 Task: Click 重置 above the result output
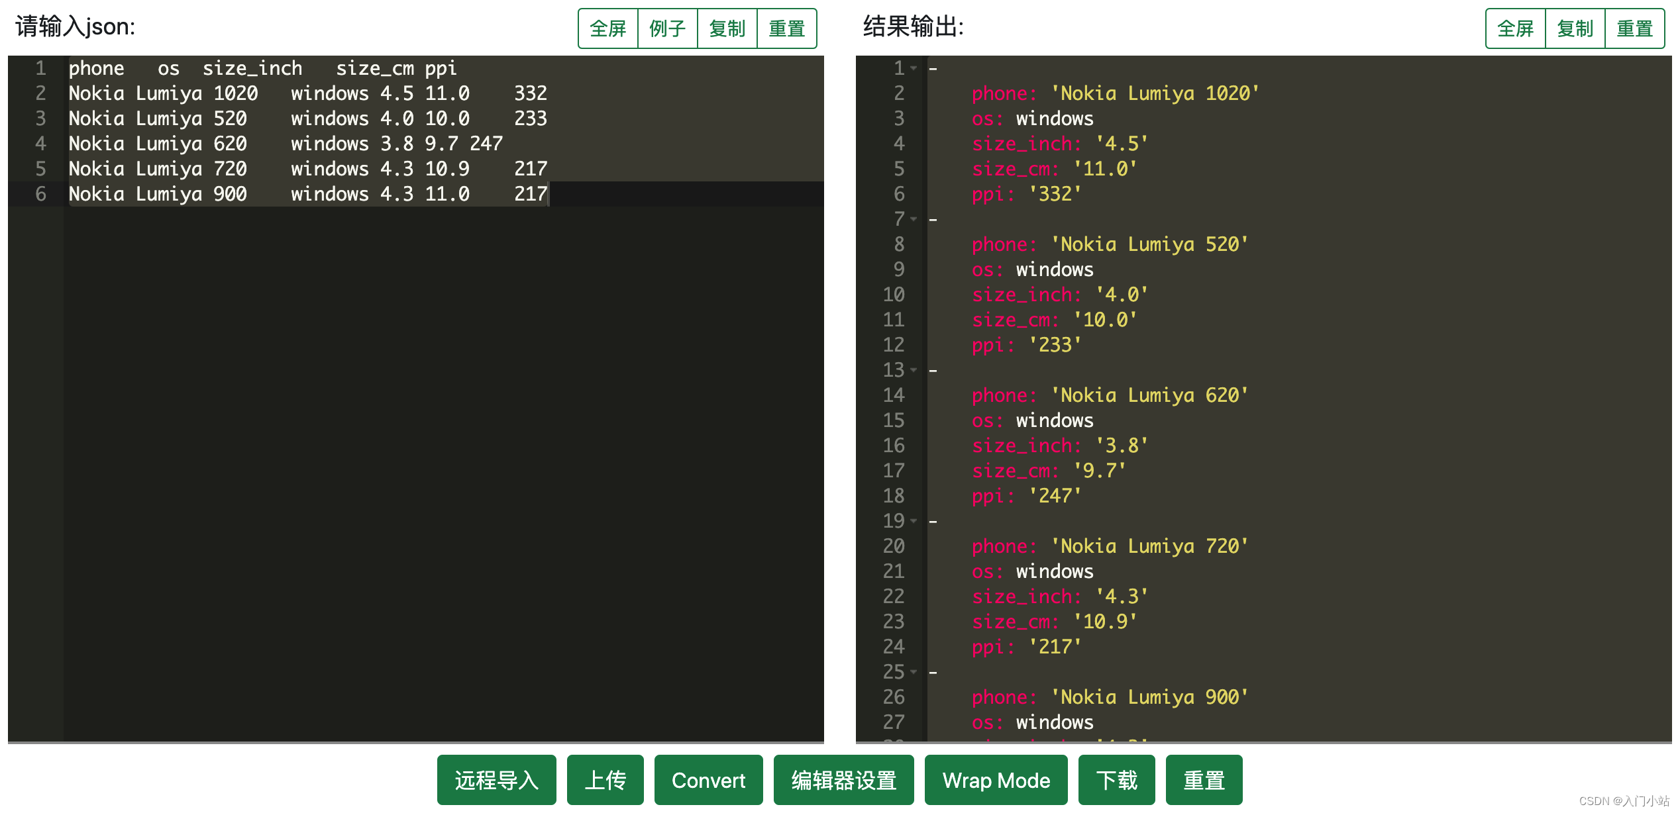pyautogui.click(x=1635, y=28)
